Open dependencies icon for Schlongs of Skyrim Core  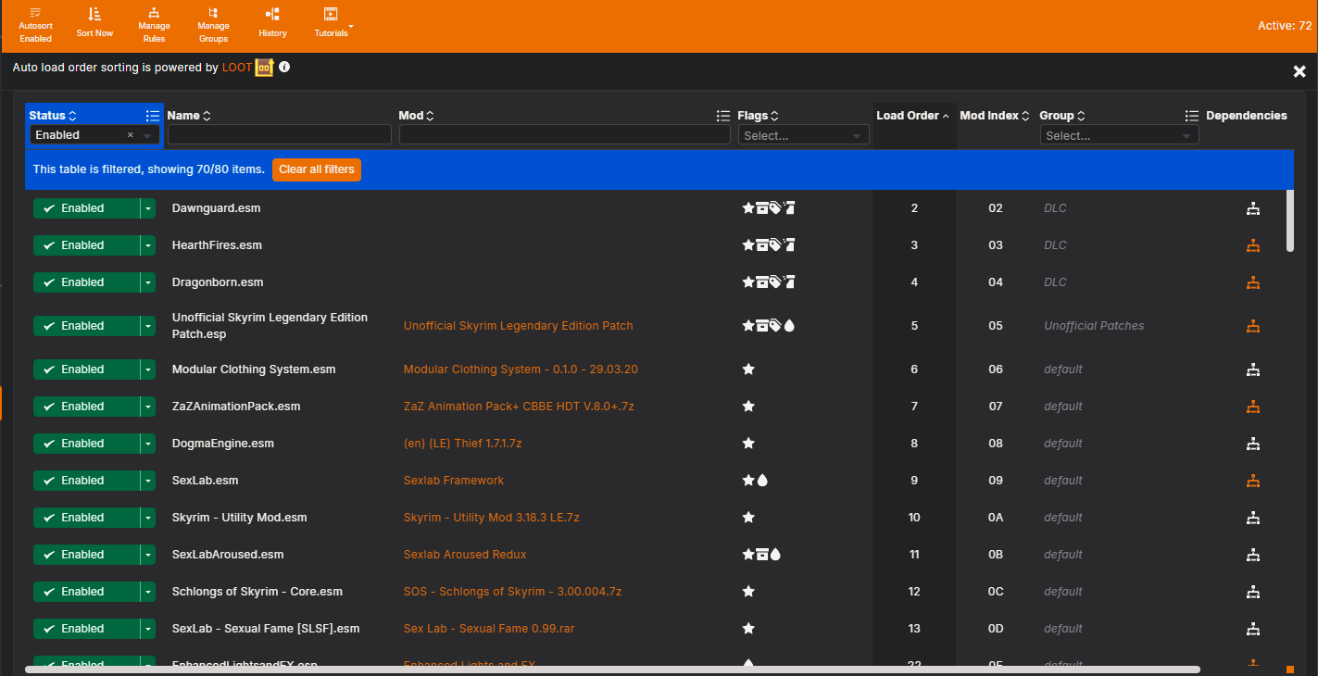[x=1253, y=592]
